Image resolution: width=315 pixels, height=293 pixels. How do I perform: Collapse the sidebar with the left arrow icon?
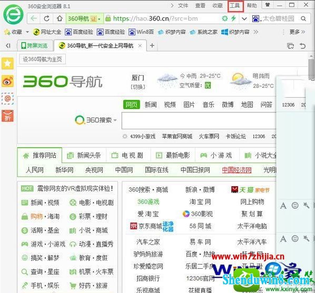pyautogui.click(x=8, y=46)
